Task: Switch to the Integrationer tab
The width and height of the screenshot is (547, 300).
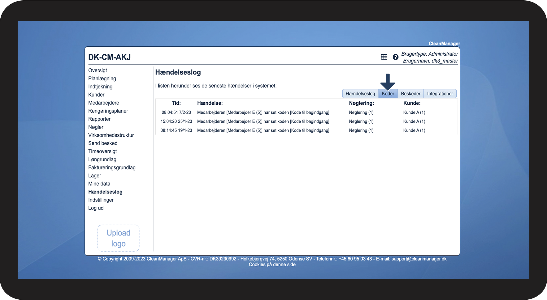Action: (440, 94)
